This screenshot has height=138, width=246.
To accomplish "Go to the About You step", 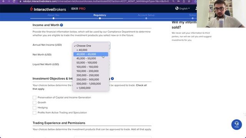I will click(53, 15).
